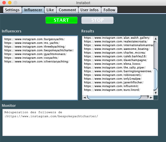The width and height of the screenshot is (166, 142).
Task: Click the_salty_piper URL in Results
Action: click(115, 67)
